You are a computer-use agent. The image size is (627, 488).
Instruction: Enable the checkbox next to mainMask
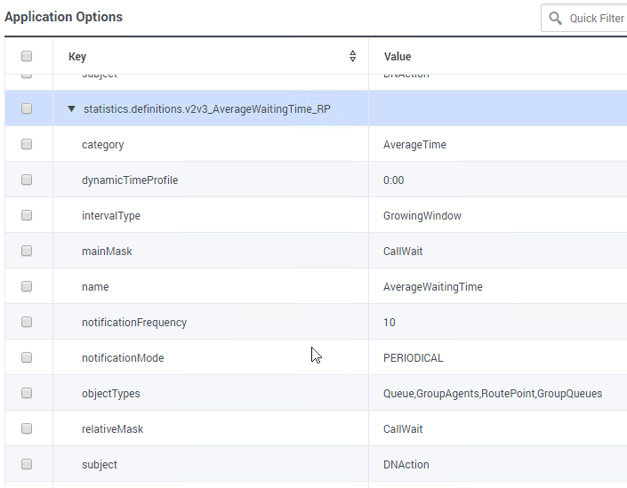tap(27, 251)
